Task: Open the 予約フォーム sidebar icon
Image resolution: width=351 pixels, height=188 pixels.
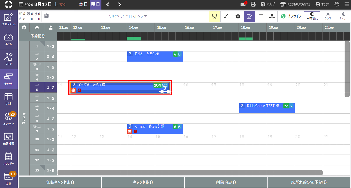Action: coord(9,19)
